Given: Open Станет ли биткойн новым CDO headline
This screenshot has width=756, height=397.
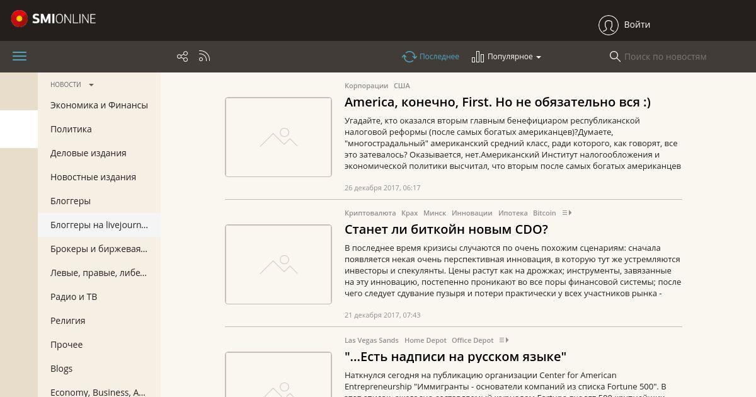Looking at the screenshot, I should pos(446,229).
